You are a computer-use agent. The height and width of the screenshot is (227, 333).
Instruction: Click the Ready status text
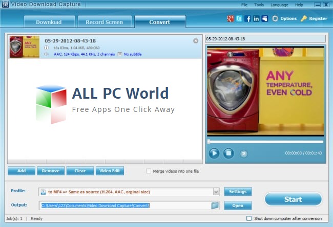(x=37, y=218)
